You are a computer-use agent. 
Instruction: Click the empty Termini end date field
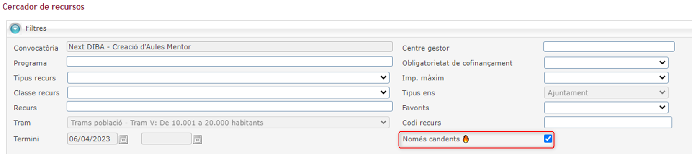click(x=167, y=139)
